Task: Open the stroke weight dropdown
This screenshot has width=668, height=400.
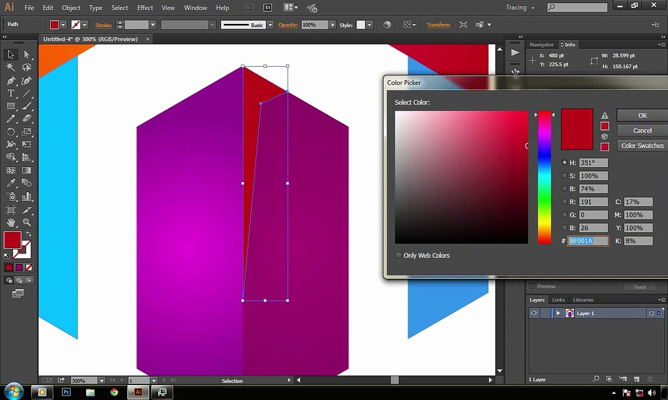Action: coord(152,25)
